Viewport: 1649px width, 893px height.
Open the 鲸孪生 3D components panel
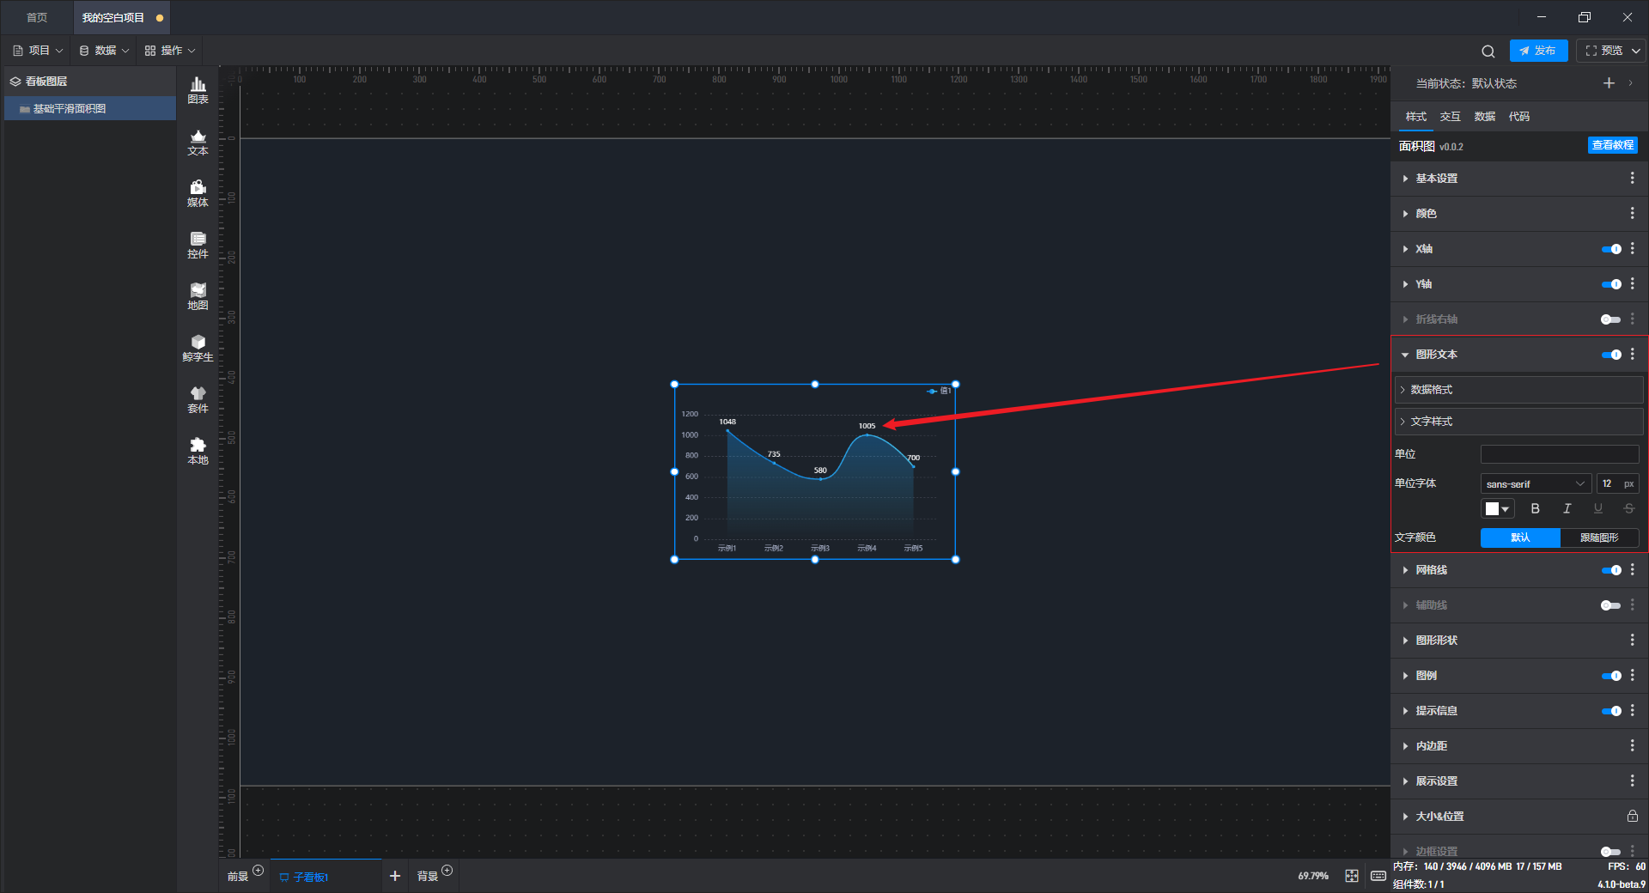click(198, 348)
